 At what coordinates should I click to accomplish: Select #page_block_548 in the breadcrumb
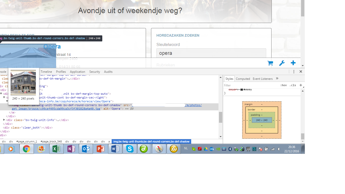(51, 142)
